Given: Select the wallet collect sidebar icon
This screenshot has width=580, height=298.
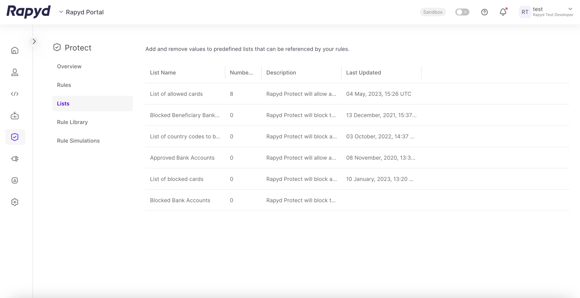Looking at the screenshot, I should (15, 116).
